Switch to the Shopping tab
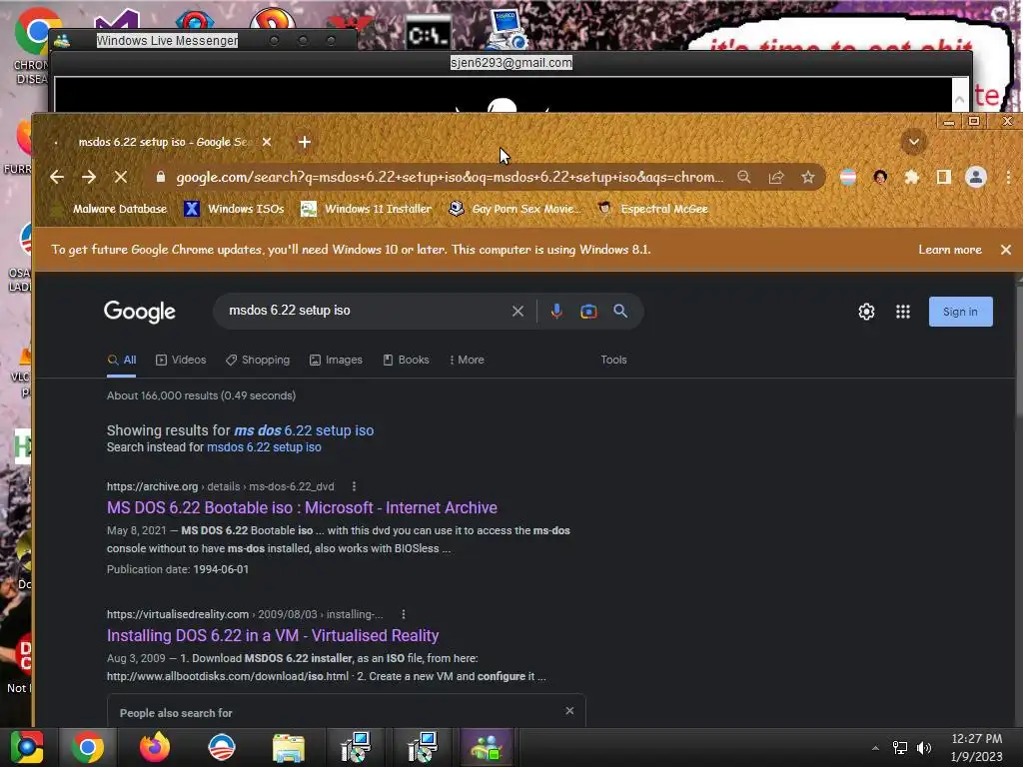Viewport: 1023px width, 767px height. click(258, 360)
